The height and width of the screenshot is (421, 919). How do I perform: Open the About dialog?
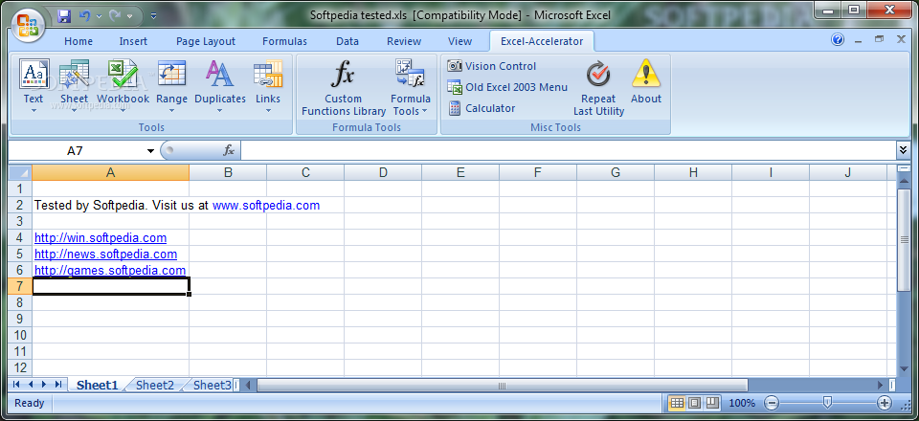tap(646, 82)
